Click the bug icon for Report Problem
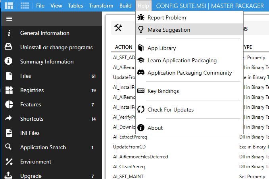The height and width of the screenshot is (179, 269). click(x=141, y=17)
